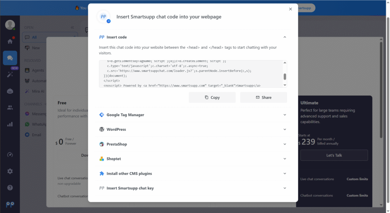Share the chat code by email
Viewport: 390px width, 213px height.
point(264,97)
